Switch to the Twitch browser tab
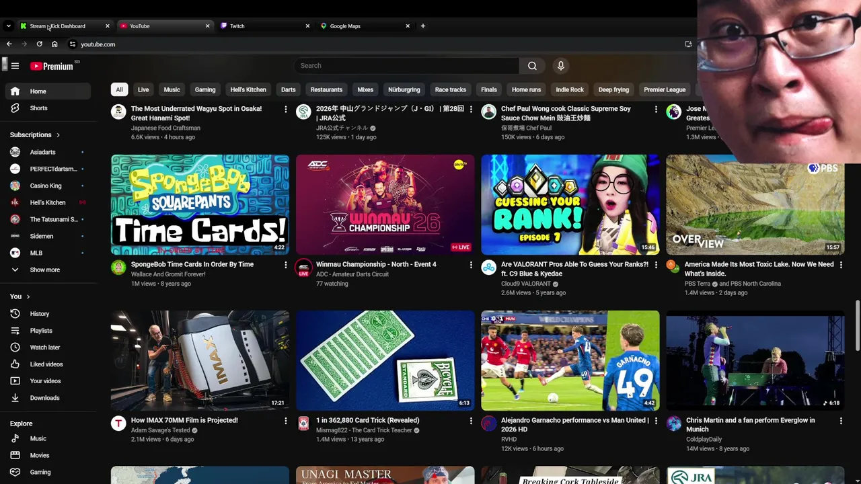The image size is (861, 484). pos(265,26)
